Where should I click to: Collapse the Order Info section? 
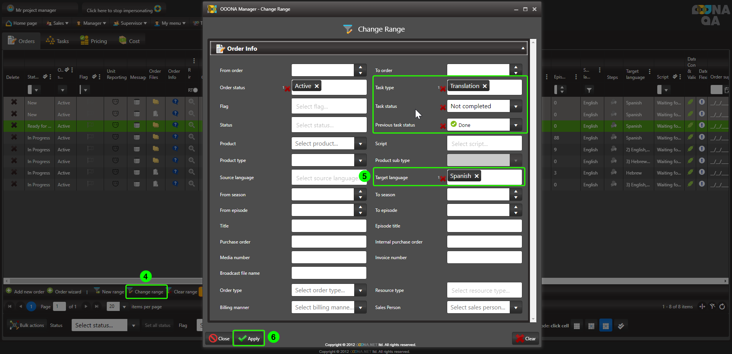(523, 48)
